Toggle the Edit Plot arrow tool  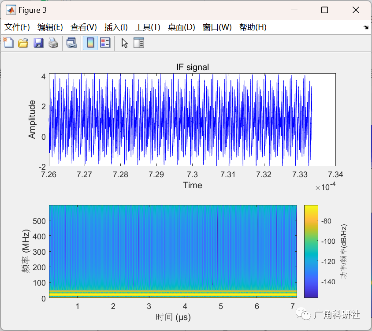pyautogui.click(x=124, y=43)
